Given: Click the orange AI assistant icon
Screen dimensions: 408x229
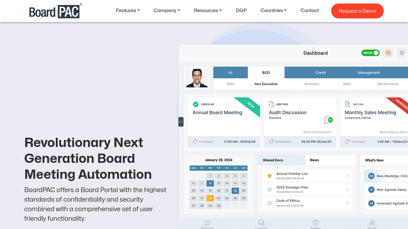Looking at the screenshot, I should pyautogui.click(x=388, y=53).
